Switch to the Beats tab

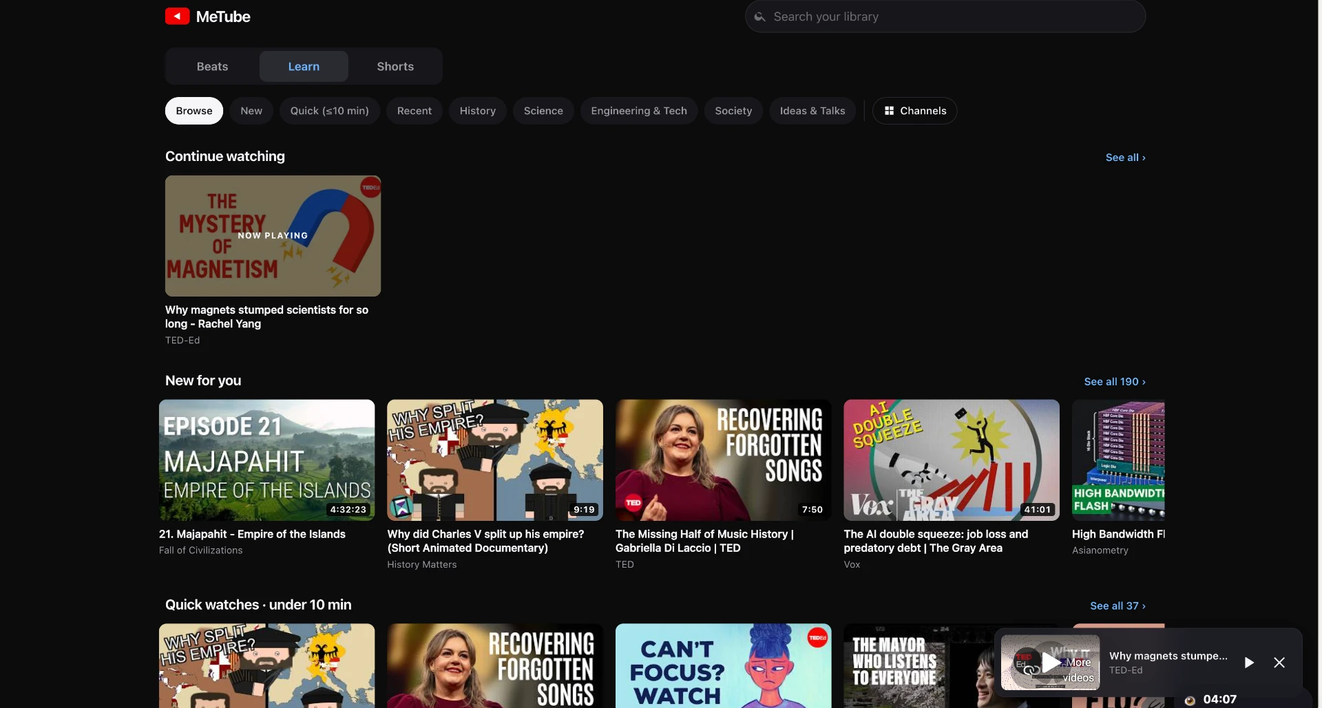point(212,67)
